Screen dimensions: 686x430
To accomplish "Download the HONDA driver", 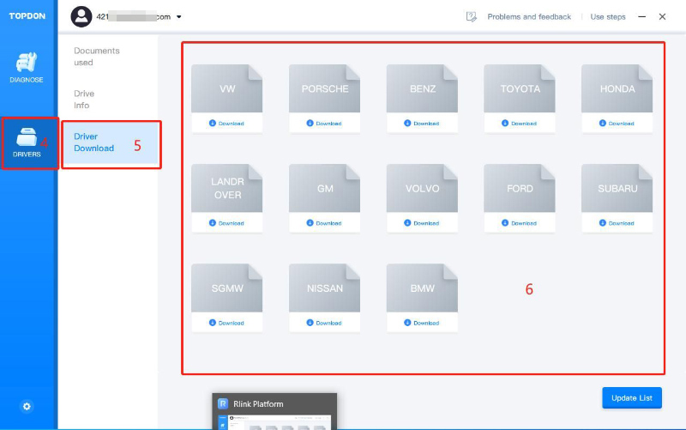I will [x=617, y=124].
